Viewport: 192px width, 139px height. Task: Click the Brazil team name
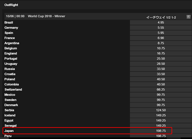click(x=9, y=22)
